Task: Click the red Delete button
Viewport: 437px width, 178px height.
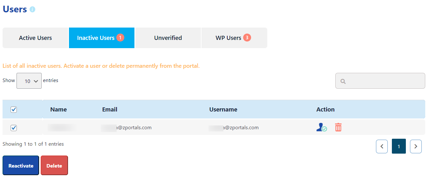Action: pos(54,165)
